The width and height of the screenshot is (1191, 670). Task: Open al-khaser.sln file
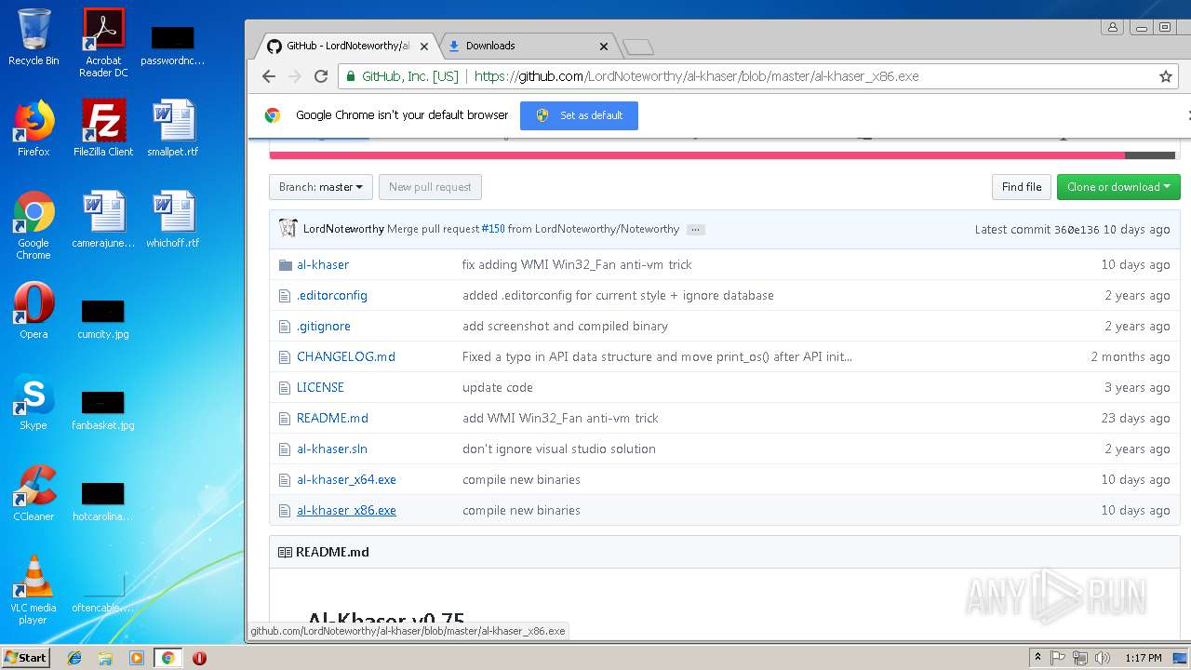pos(332,449)
